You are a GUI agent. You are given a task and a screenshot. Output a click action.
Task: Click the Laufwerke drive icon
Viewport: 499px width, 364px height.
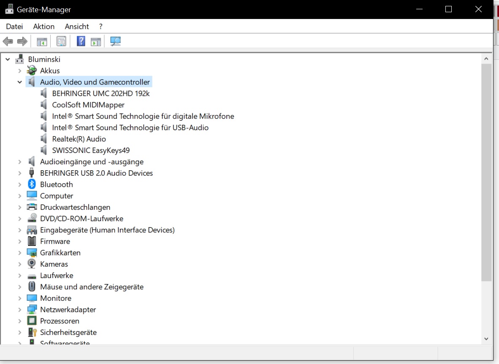click(x=32, y=276)
